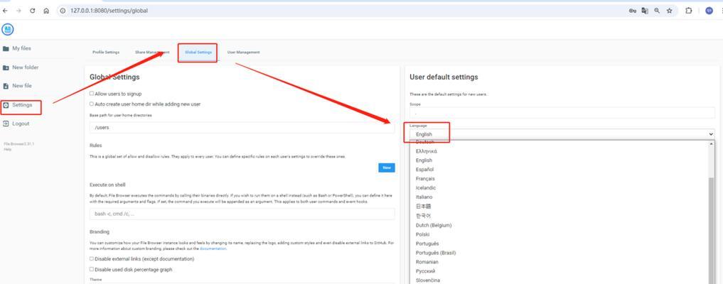This screenshot has height=284, width=723.
Task: Open the Language dropdown showing English
Action: coord(562,134)
